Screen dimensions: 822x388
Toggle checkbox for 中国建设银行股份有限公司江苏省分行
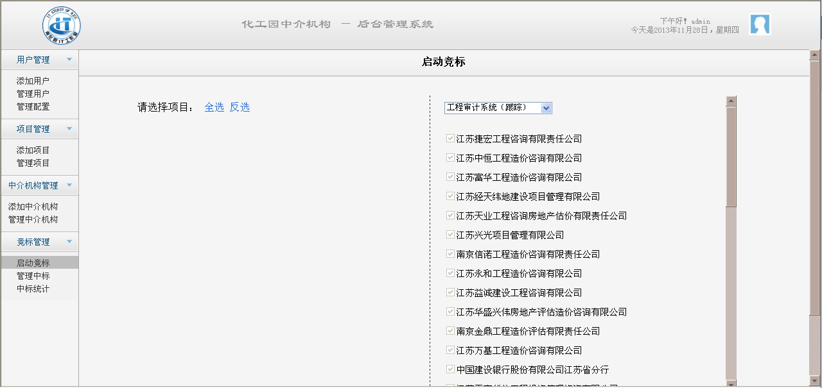point(450,369)
